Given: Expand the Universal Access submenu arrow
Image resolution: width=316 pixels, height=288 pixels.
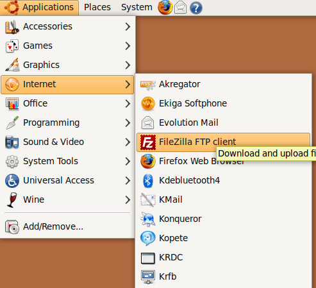Looking at the screenshot, I should (x=128, y=180).
